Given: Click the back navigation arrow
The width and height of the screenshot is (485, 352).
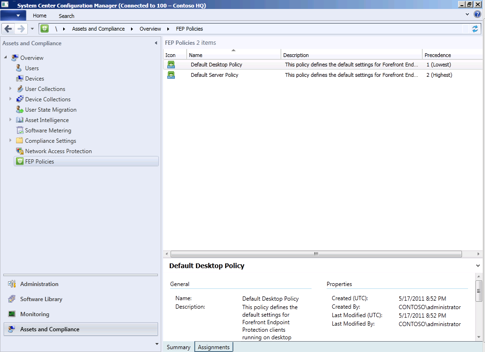Looking at the screenshot, I should [x=8, y=29].
